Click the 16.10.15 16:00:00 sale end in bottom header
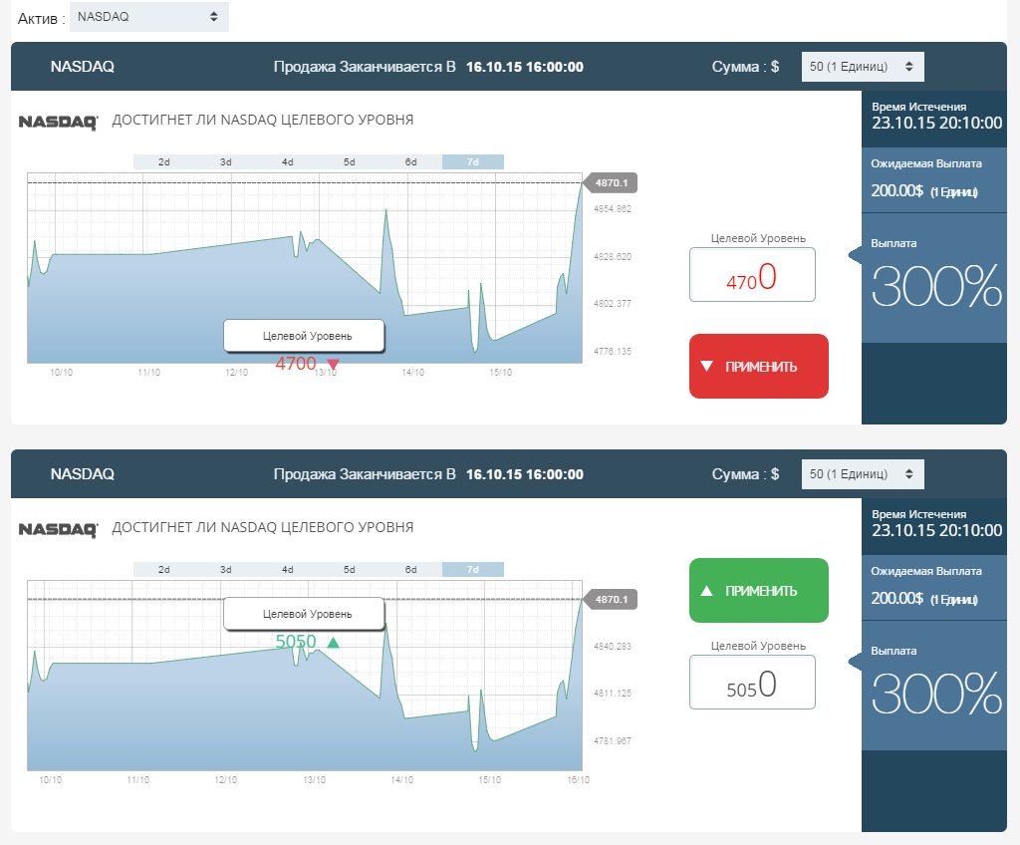 (x=525, y=474)
